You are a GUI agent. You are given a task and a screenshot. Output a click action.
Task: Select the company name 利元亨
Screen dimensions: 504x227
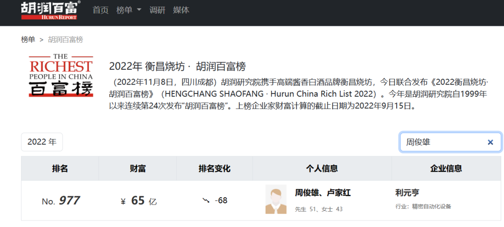point(407,193)
